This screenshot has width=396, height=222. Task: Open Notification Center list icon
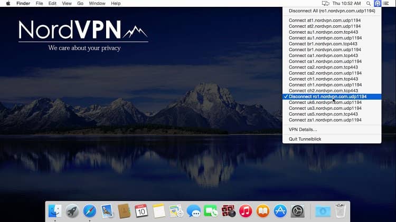[x=385, y=4]
